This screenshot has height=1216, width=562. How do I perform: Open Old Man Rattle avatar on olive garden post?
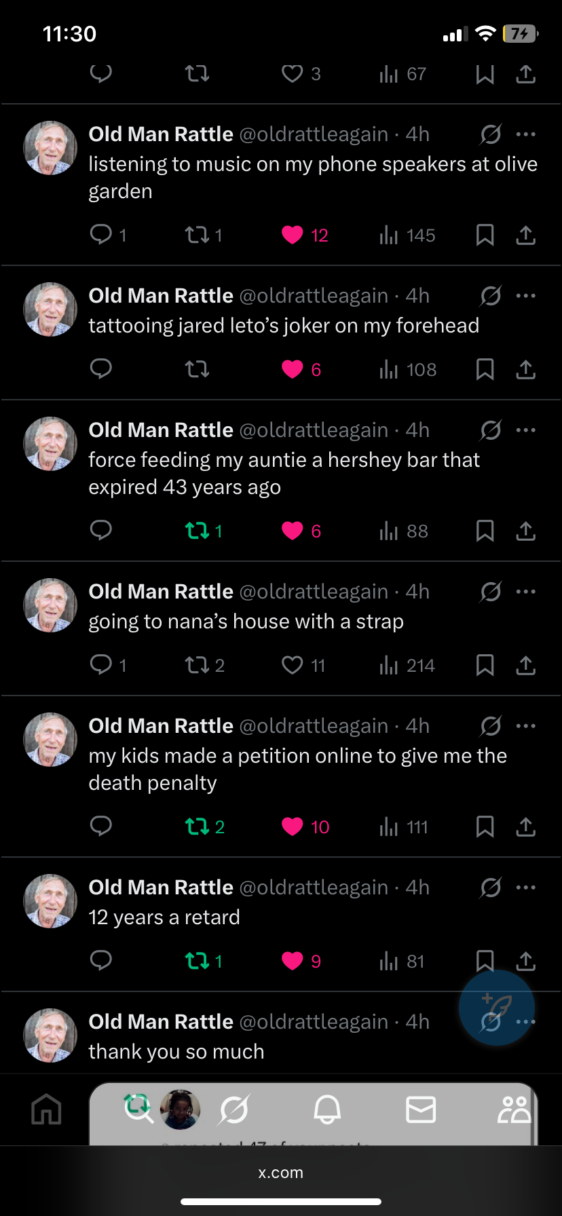51,148
